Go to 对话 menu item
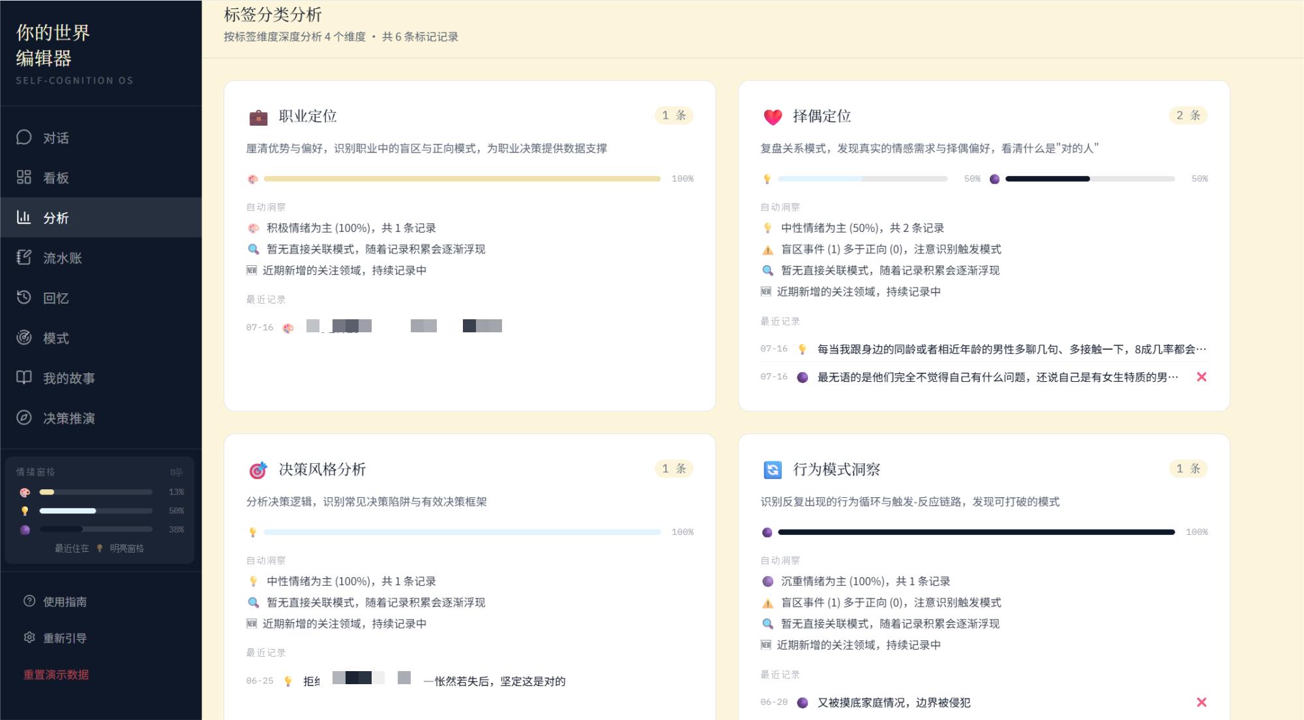 pos(101,137)
